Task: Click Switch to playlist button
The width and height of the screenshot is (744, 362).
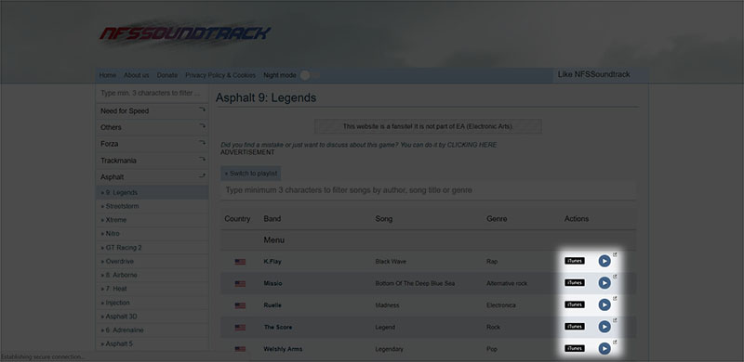Action: pyautogui.click(x=250, y=174)
